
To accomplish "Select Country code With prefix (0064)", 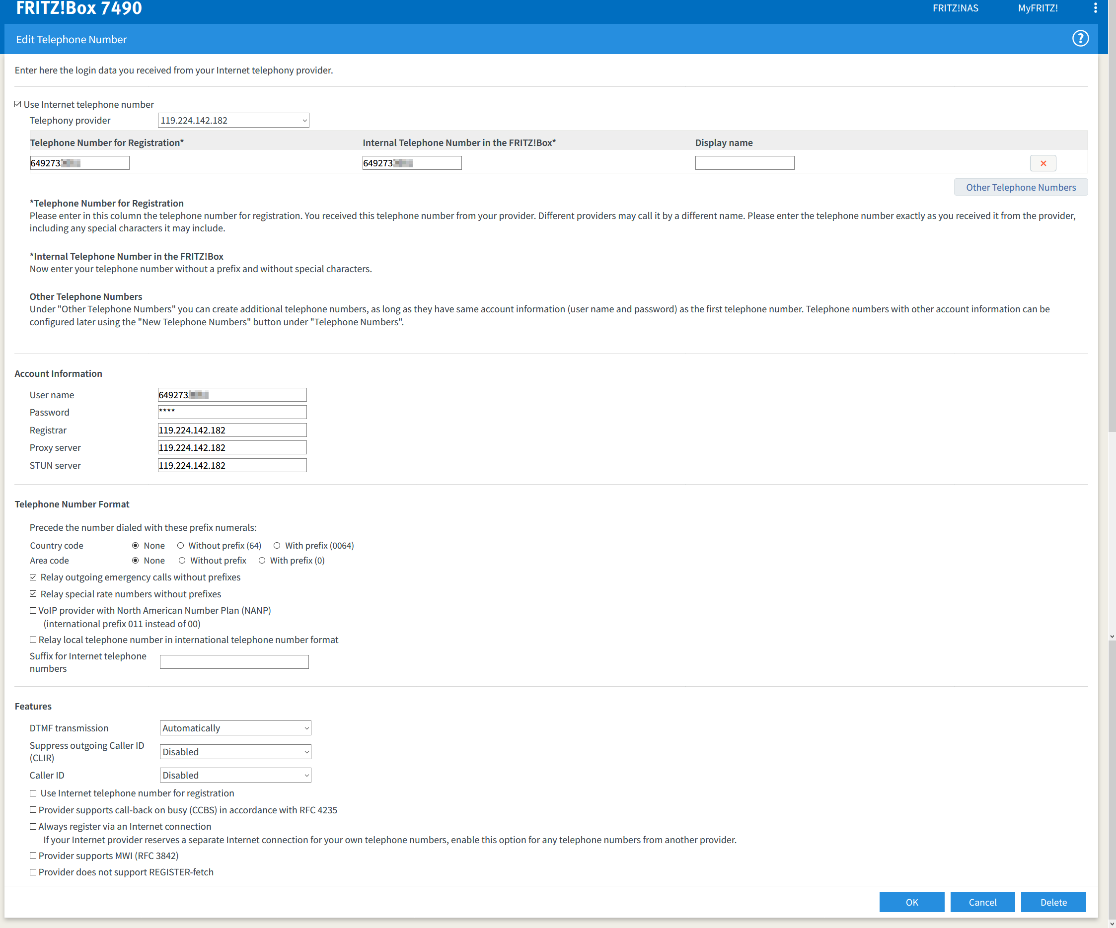I will coord(277,546).
